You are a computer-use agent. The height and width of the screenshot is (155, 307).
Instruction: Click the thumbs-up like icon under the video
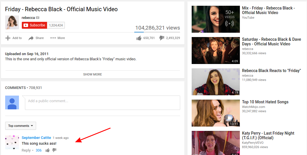[139, 38]
